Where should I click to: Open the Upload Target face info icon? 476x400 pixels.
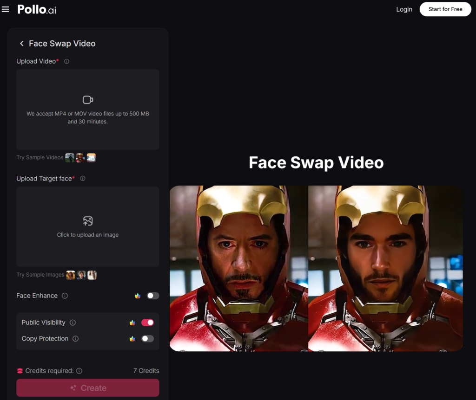point(83,179)
